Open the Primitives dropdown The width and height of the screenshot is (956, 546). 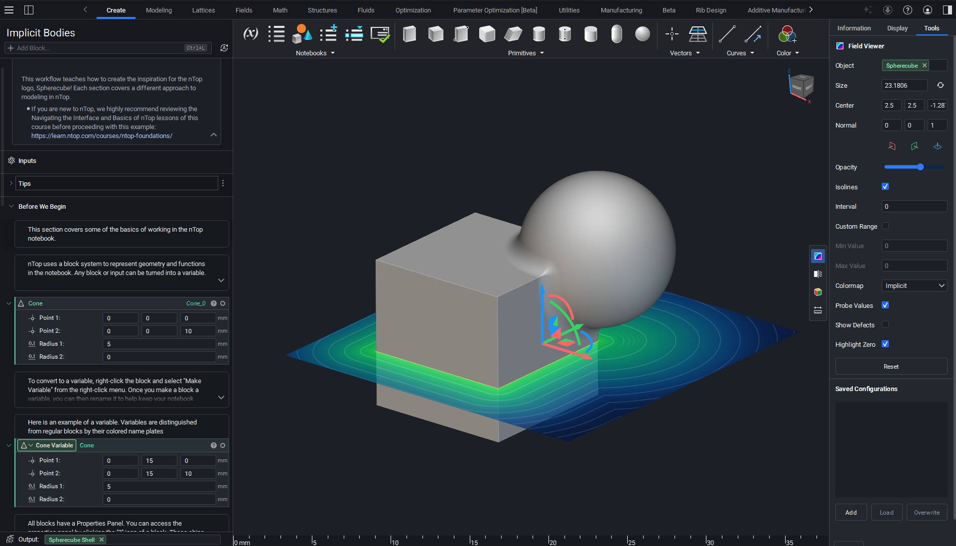(x=526, y=53)
